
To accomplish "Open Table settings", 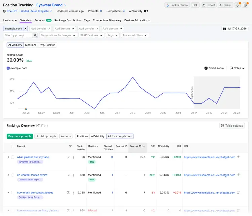I will click(232, 125).
